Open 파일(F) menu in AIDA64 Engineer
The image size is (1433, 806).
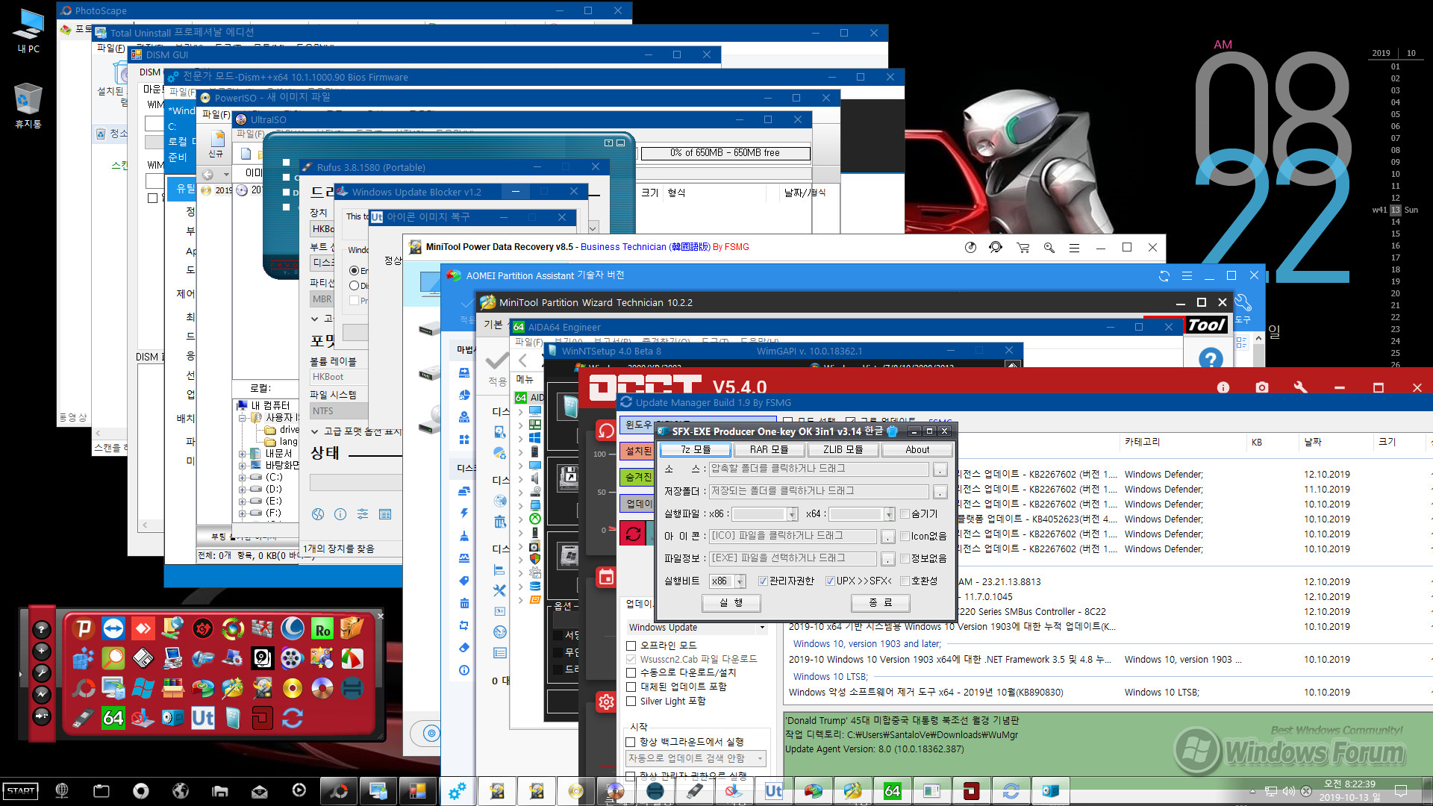click(528, 343)
